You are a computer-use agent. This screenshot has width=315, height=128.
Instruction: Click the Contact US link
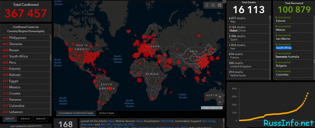click(120, 124)
